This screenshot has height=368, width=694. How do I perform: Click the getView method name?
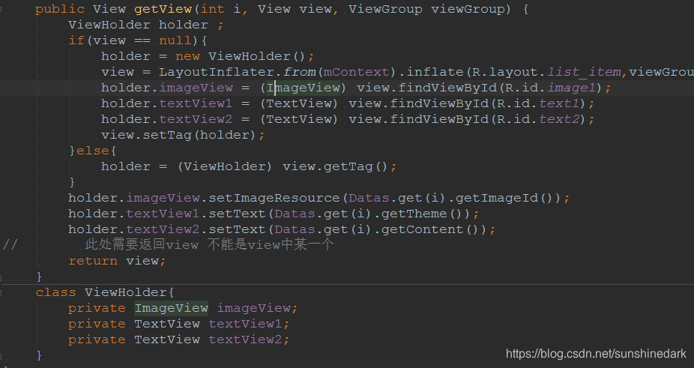pyautogui.click(x=163, y=9)
